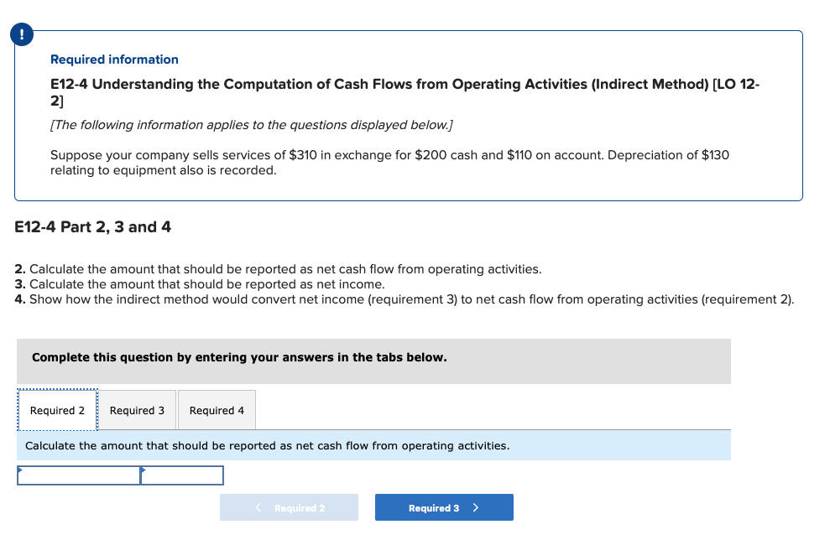The height and width of the screenshot is (540, 830).
Task: Switch to the Required 4 tab
Action: click(217, 410)
